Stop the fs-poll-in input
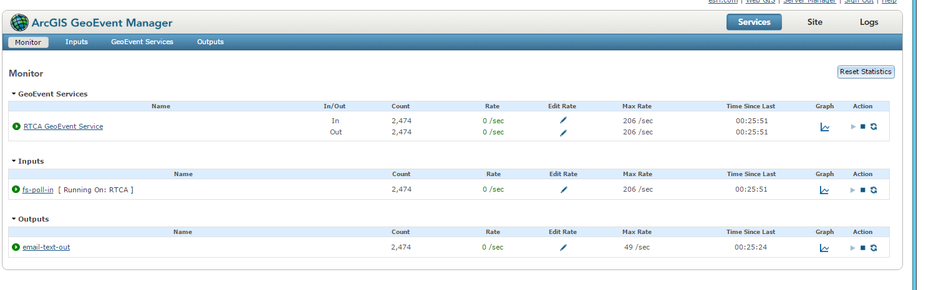Image resolution: width=926 pixels, height=290 pixels. 863,190
